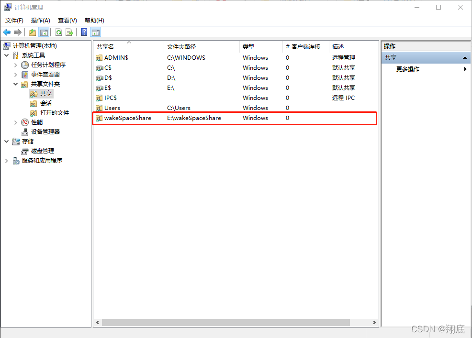
Task: Click the 系统工具 tools icon
Action: pos(16,55)
